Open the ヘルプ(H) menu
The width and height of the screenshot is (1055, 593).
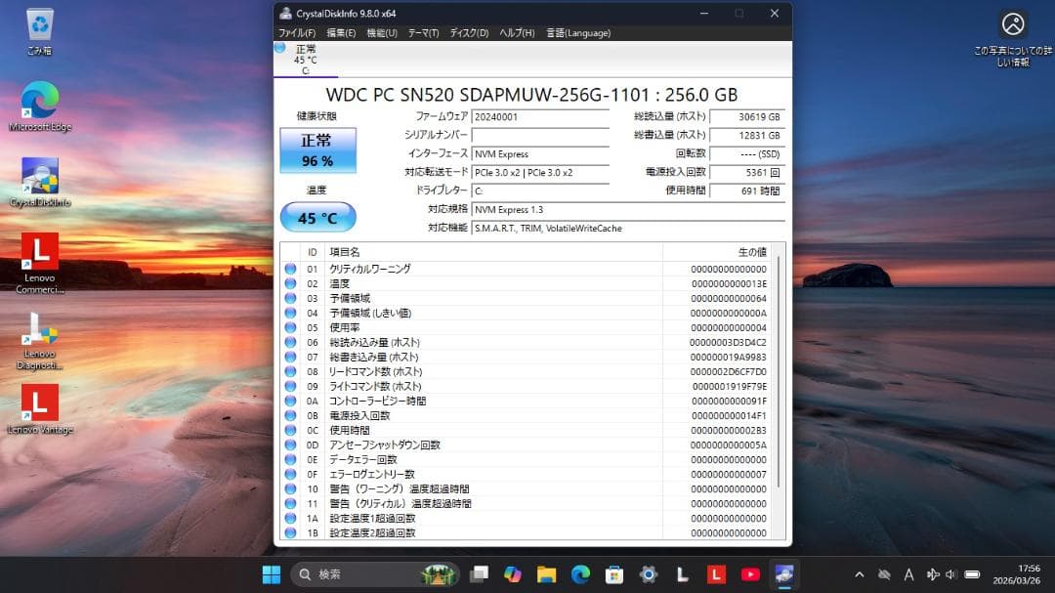(x=517, y=33)
